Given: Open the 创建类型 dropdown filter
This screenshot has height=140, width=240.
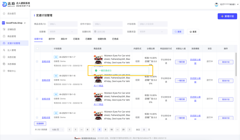Looking at the screenshot, I should (x=153, y=32).
